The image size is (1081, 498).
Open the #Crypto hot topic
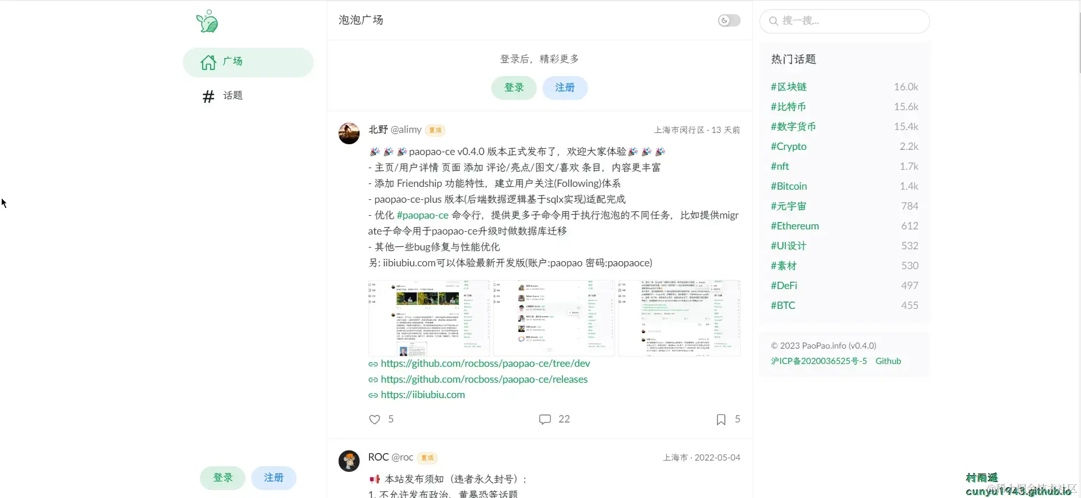pyautogui.click(x=788, y=147)
